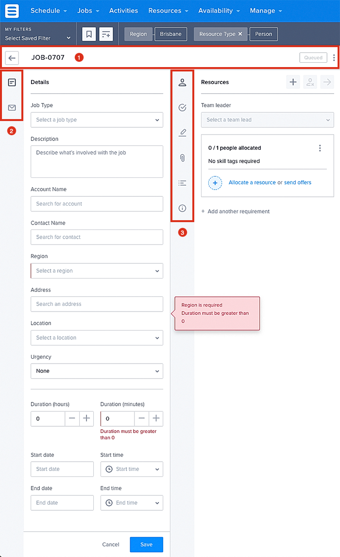Decrease Duration minutes with minus
Image resolution: width=340 pixels, height=557 pixels.
tap(141, 418)
